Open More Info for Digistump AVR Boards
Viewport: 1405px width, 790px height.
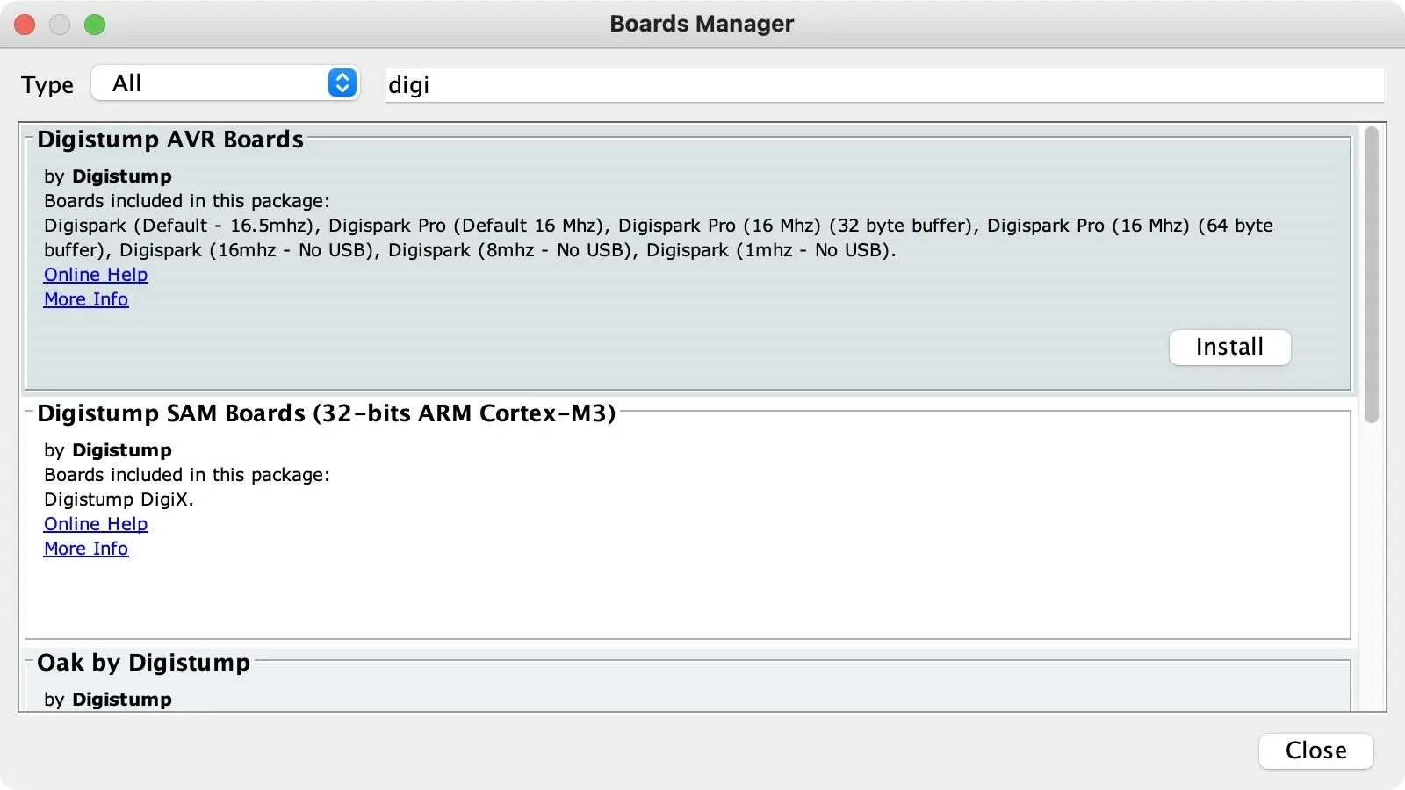click(x=86, y=299)
